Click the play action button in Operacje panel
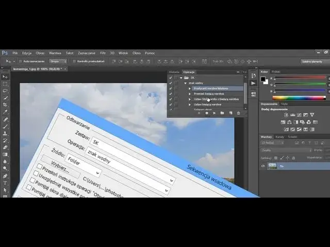The image size is (330, 247). pos(214,113)
